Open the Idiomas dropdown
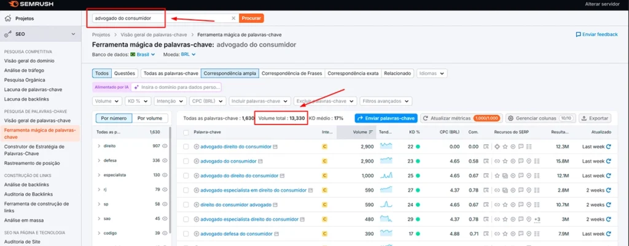This screenshot has width=629, height=246. (432, 74)
